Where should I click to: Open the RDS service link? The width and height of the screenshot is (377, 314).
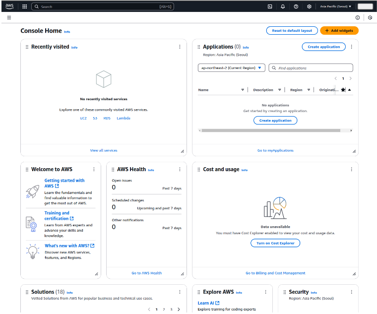107,118
